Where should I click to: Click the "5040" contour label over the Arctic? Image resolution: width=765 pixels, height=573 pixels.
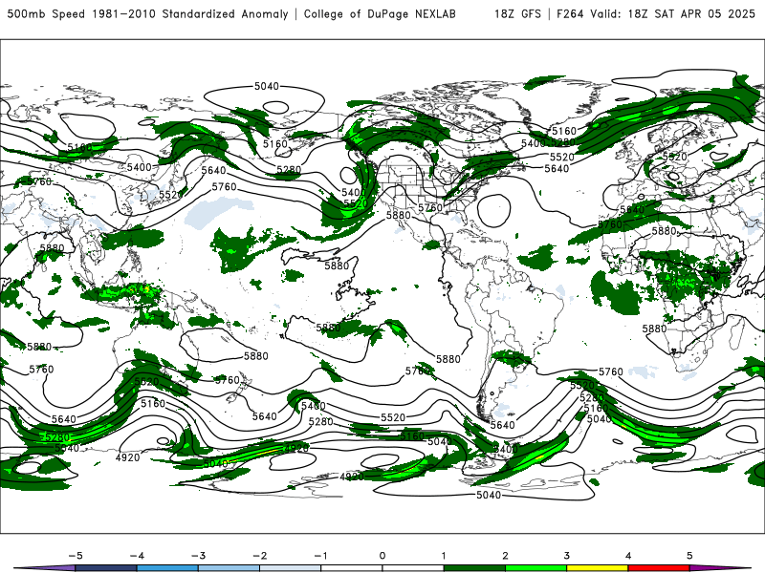(x=267, y=86)
